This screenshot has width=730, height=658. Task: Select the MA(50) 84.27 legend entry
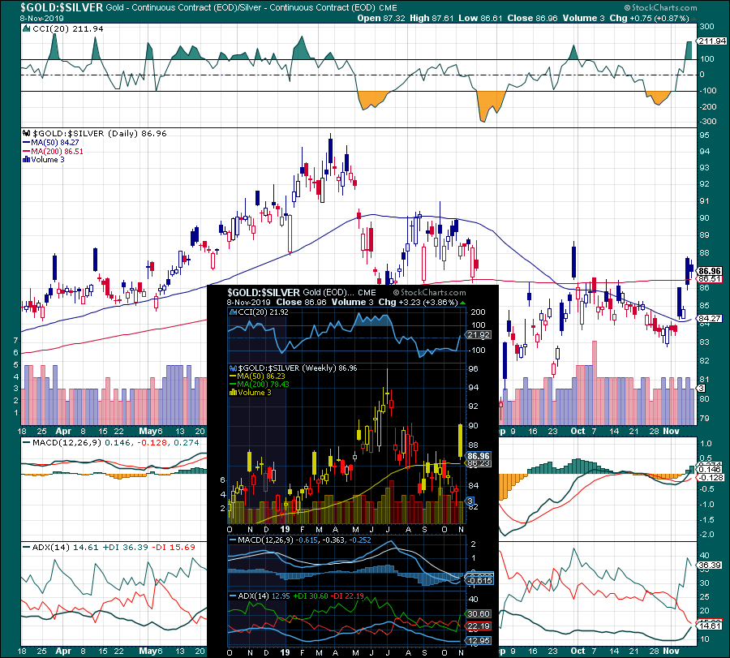tap(51, 143)
